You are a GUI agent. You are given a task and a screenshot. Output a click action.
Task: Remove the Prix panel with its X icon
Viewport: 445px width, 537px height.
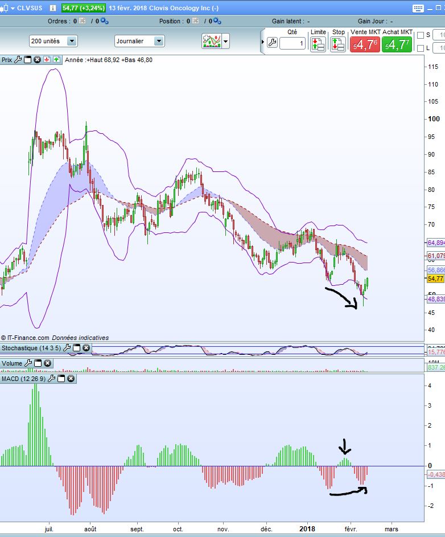(x=38, y=60)
